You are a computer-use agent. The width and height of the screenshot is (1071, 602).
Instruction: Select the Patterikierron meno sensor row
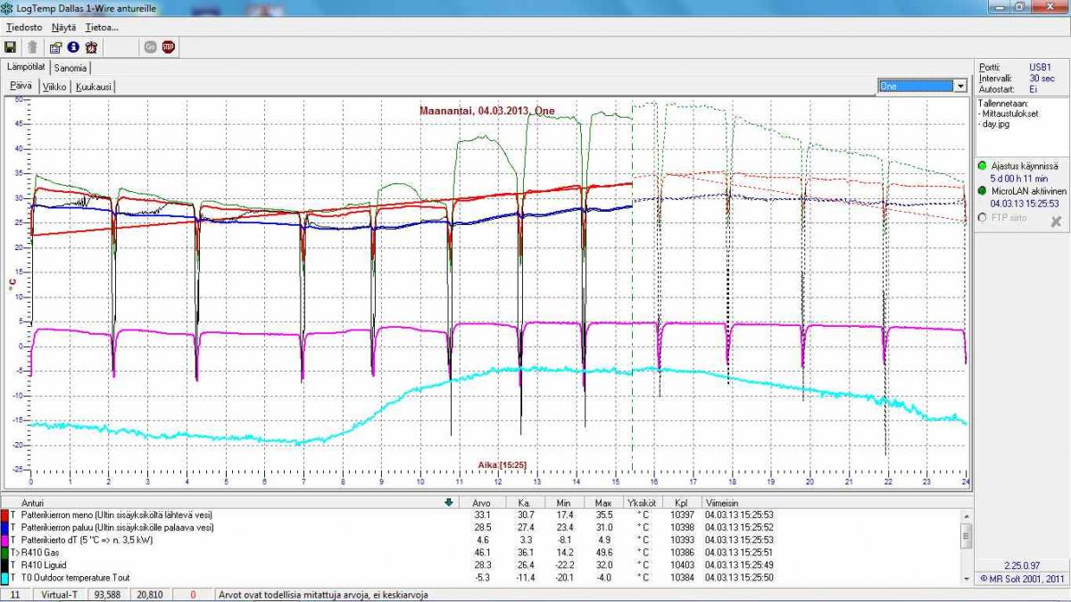480,515
